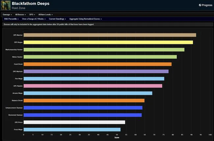
Task: Click the Melee Hunter label
Action: [17, 57]
